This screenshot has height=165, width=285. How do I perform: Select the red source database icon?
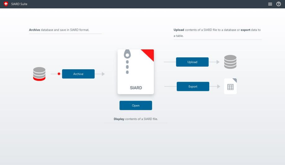(39, 74)
